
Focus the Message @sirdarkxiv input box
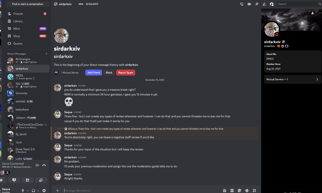[x=140, y=191]
